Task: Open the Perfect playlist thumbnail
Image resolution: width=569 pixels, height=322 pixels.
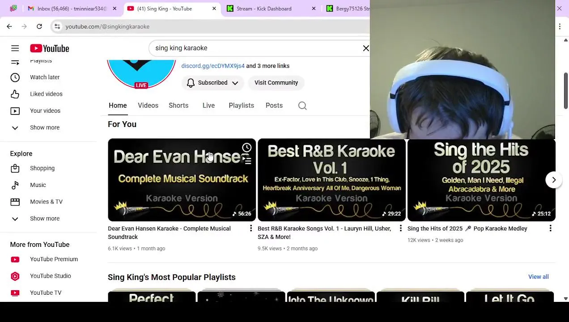Action: [152, 297]
